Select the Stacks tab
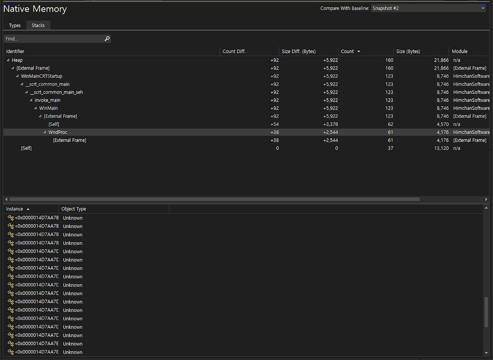This screenshot has width=493, height=360. tap(38, 25)
